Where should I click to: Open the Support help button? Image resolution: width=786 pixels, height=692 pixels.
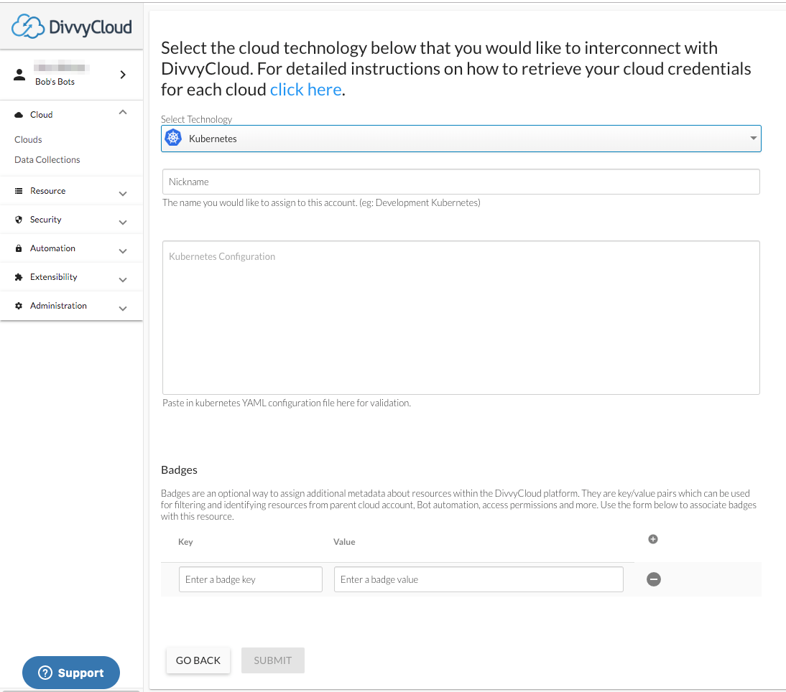(x=71, y=673)
